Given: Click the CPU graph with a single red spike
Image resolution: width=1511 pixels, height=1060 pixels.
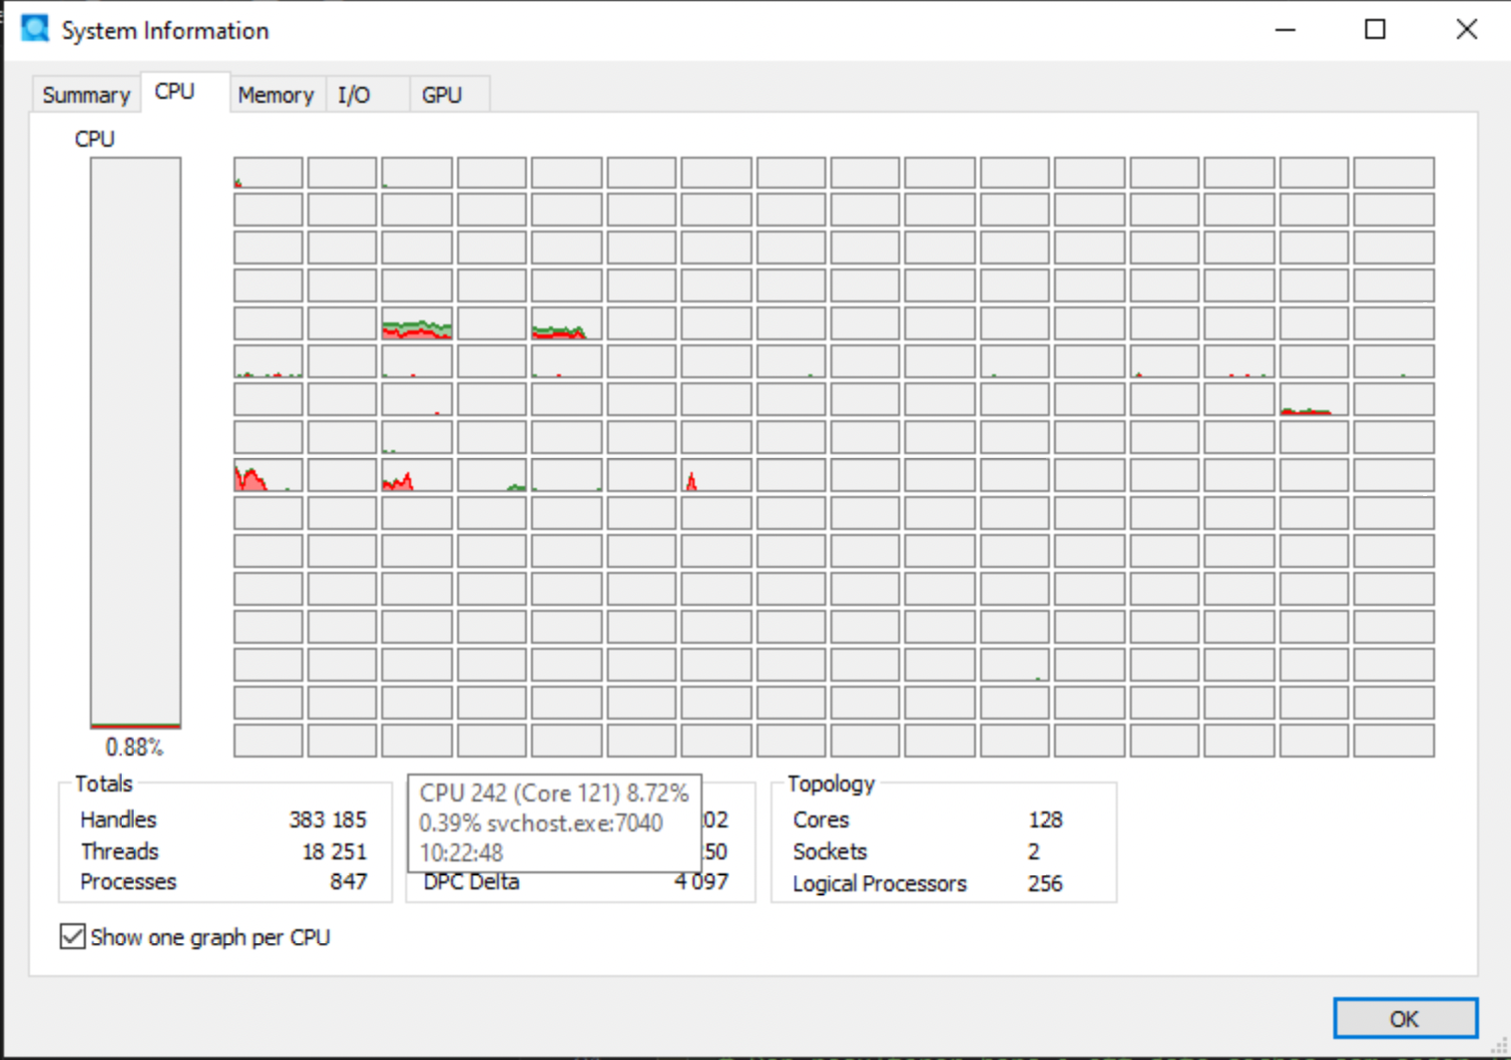Looking at the screenshot, I should click(x=717, y=476).
